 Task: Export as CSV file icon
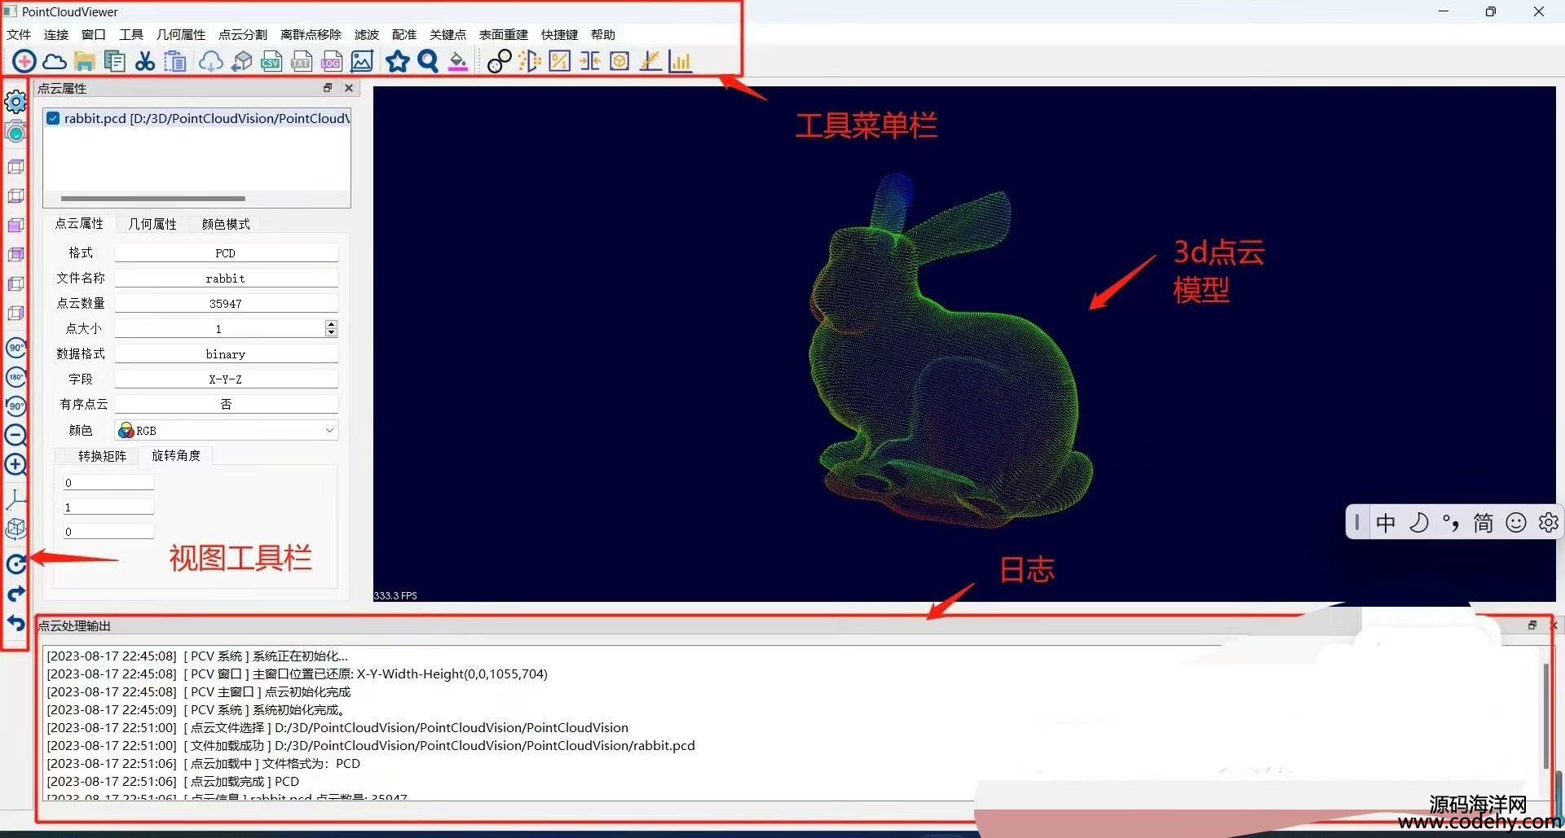tap(271, 61)
